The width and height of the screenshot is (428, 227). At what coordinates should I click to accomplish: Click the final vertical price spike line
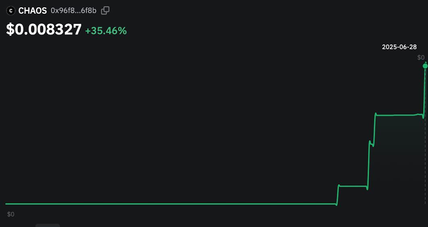pyautogui.click(x=424, y=90)
